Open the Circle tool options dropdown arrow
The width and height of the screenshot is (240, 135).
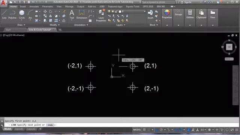[x=22, y=20]
